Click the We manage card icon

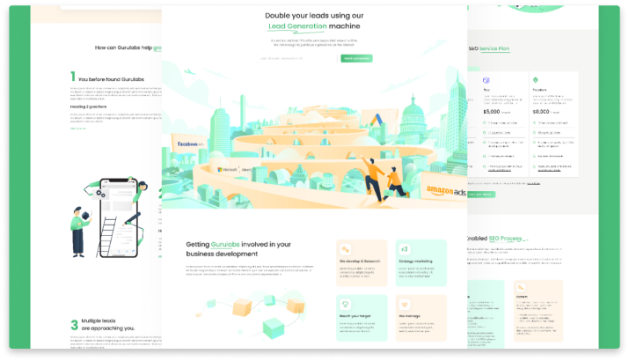(x=406, y=304)
